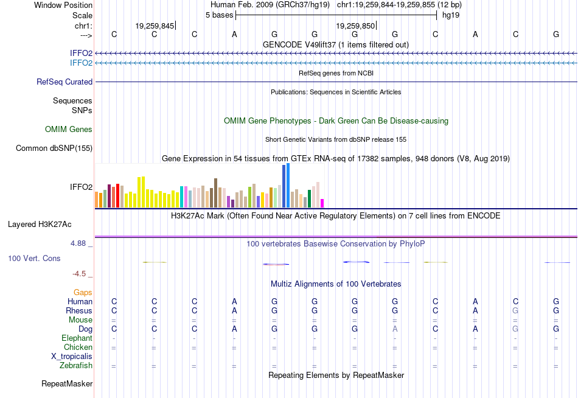Click the tallest blue GTEx expression bar
578x398 pixels.
288,186
